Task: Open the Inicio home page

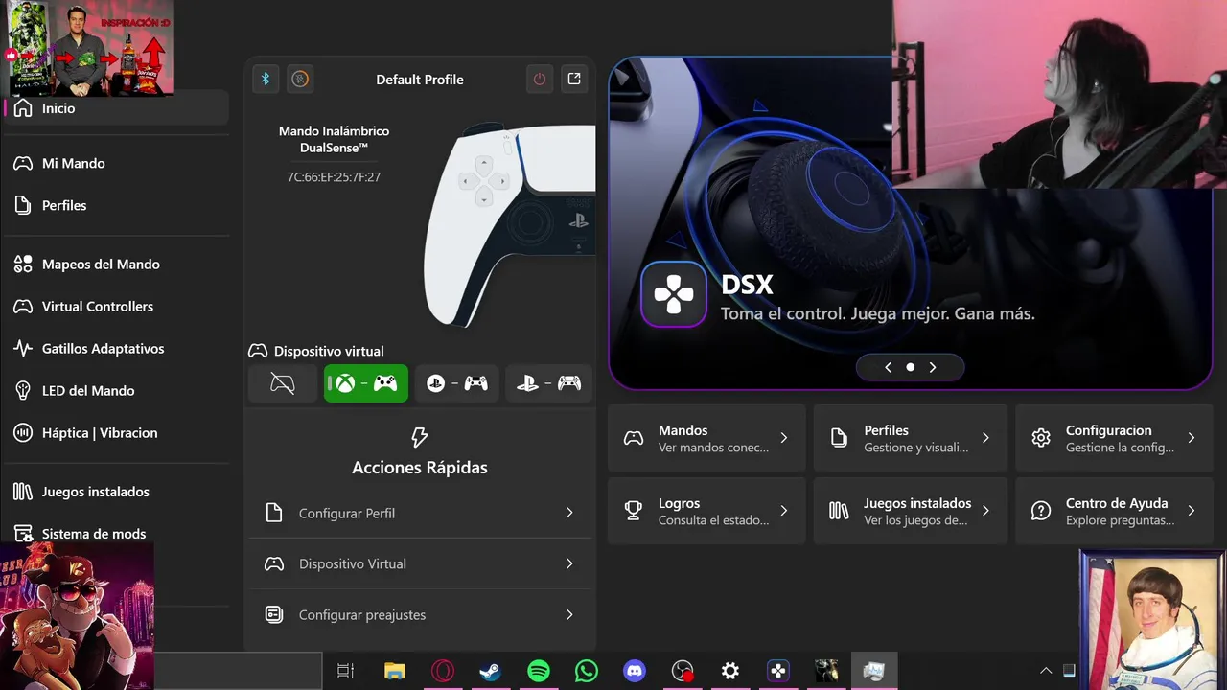Action: pyautogui.click(x=117, y=108)
